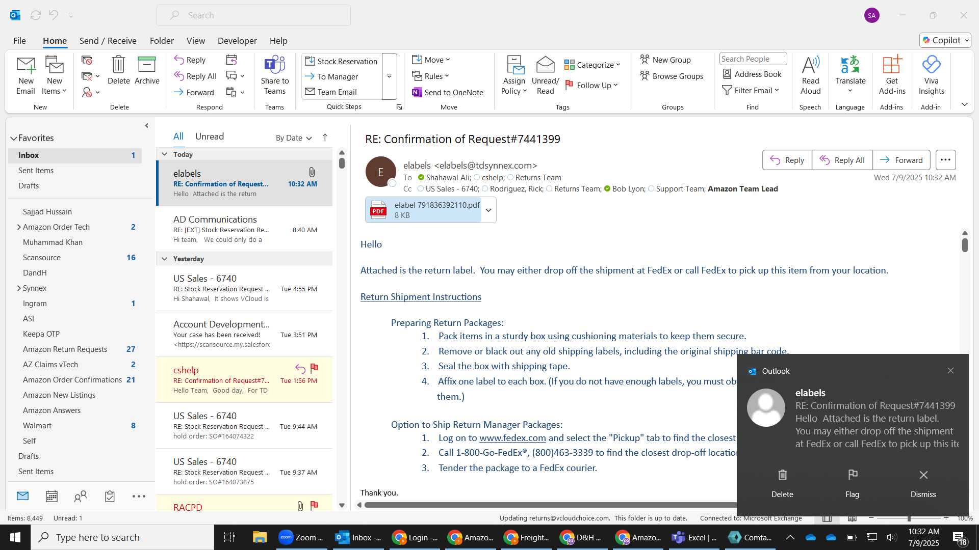Open the By Date sort dropdown
Viewport: 979px width, 550px height.
[294, 137]
